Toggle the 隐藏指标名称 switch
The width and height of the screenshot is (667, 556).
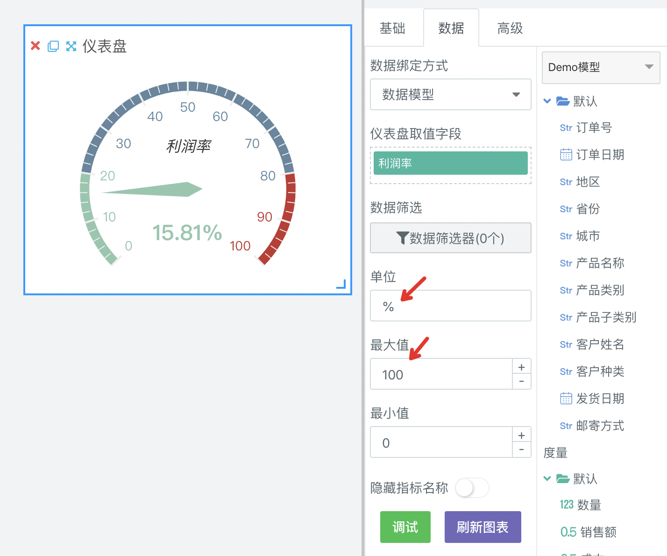click(x=472, y=488)
